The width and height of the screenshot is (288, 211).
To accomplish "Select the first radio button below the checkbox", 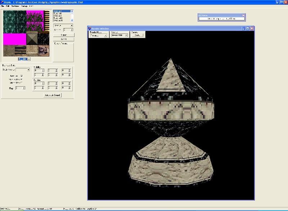I will point(22,79).
